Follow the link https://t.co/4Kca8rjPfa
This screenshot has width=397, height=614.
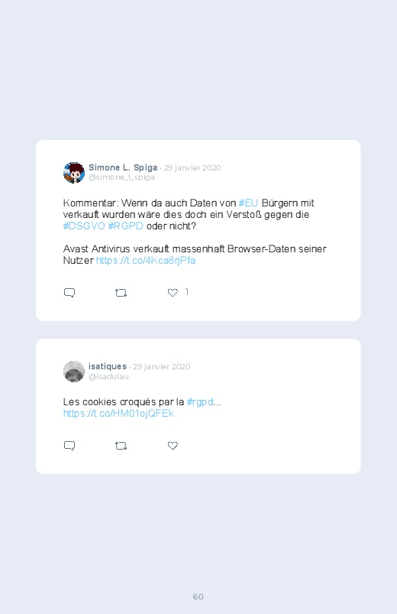146,261
